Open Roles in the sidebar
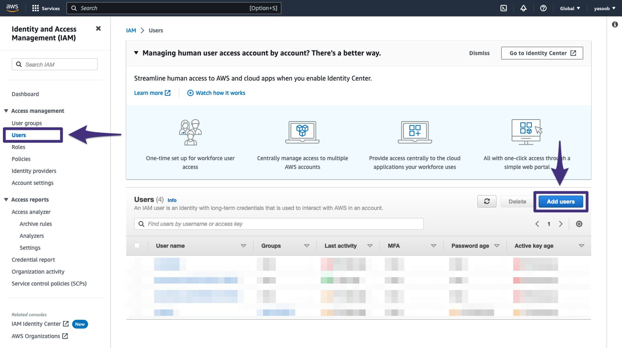This screenshot has height=348, width=622. pos(18,147)
